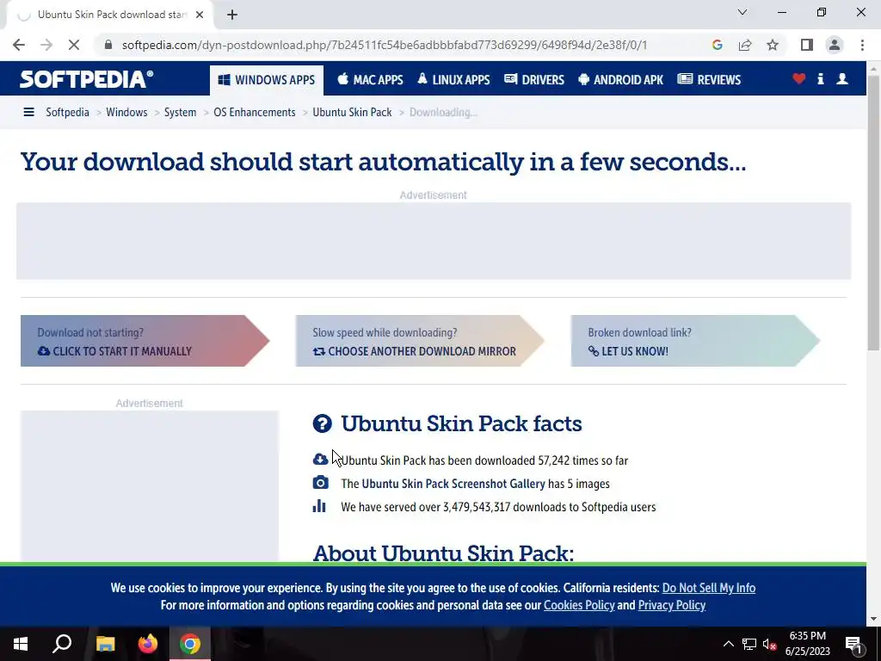Show hidden system tray icons
Viewport: 881px width, 661px height.
pos(728,644)
